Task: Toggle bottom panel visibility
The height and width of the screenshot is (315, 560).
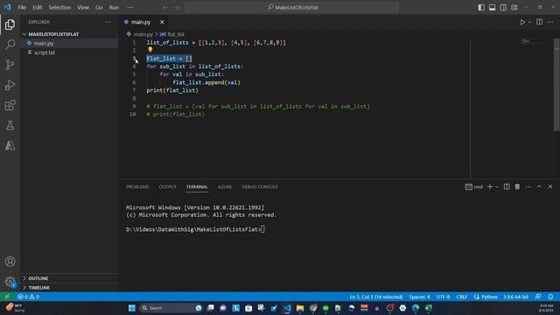Action: [492, 8]
